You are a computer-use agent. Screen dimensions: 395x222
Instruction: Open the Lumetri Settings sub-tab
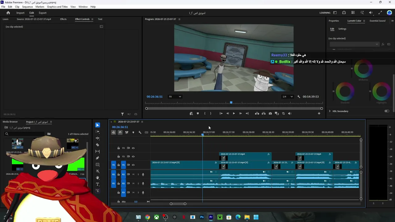coord(342,29)
